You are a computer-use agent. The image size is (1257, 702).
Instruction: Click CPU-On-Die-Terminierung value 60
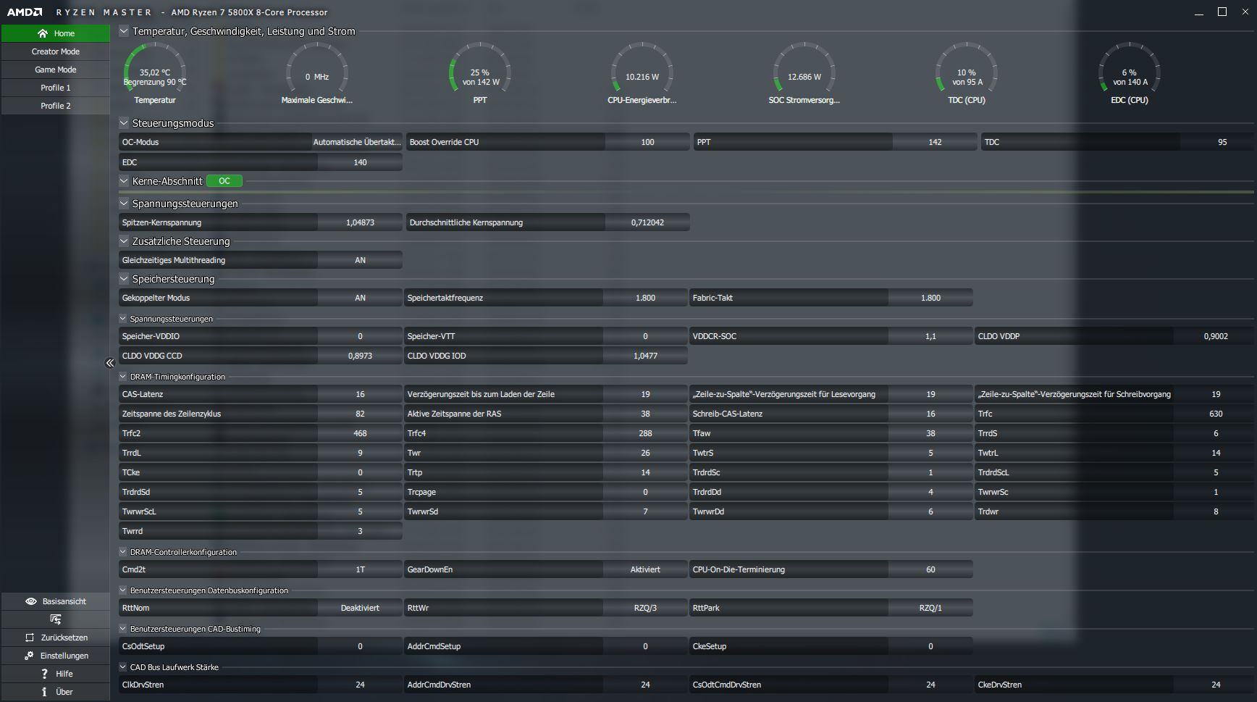pyautogui.click(x=930, y=569)
